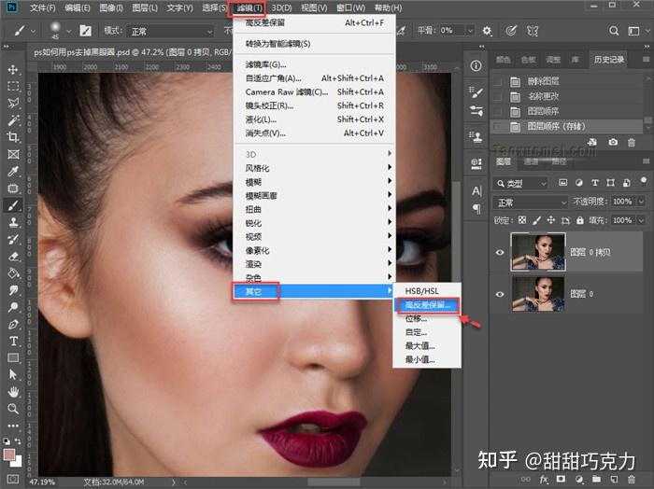This screenshot has height=489, width=654.
Task: Select the Rectangular Marquee tool
Action: tap(13, 86)
